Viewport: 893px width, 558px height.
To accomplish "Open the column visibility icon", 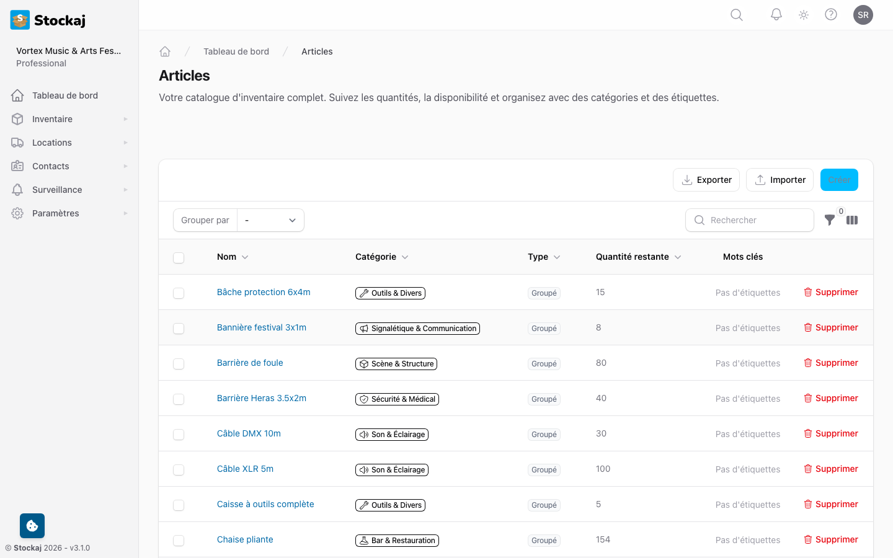I will 852,220.
